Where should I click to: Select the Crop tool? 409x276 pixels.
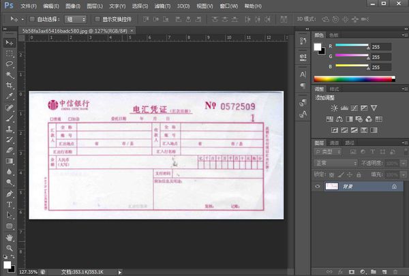coord(10,85)
